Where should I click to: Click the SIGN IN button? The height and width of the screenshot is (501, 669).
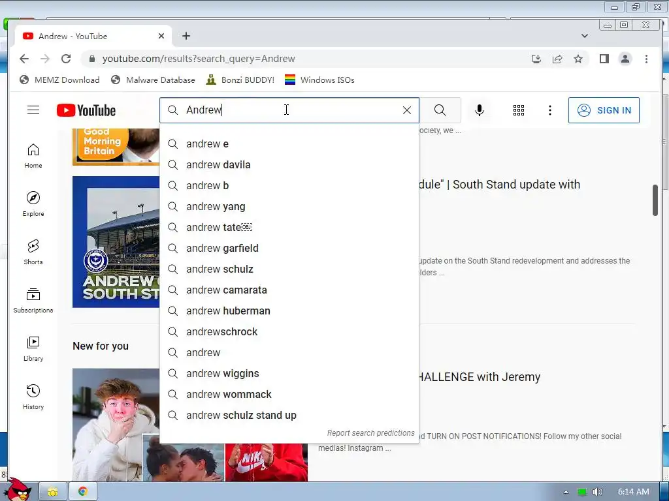604,110
